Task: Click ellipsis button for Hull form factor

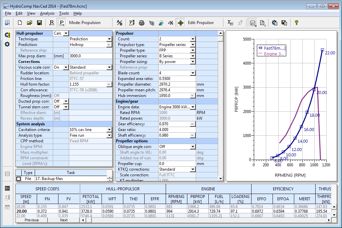Action: click(109, 84)
